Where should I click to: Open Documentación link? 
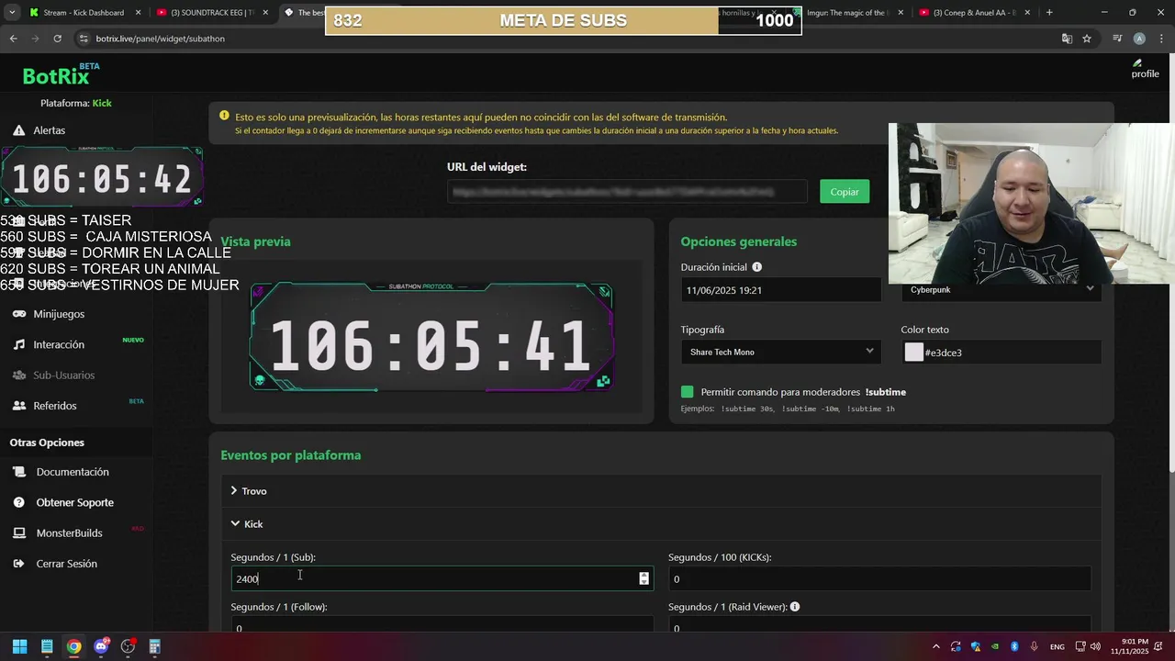pos(73,472)
